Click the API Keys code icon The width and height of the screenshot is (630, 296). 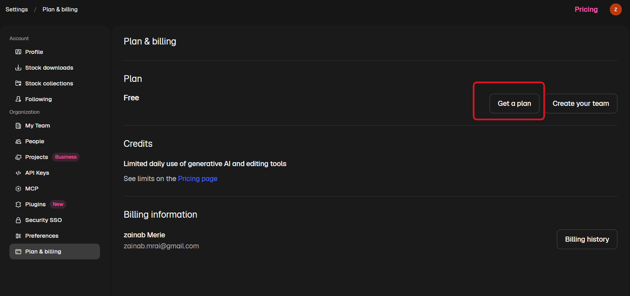click(x=18, y=173)
